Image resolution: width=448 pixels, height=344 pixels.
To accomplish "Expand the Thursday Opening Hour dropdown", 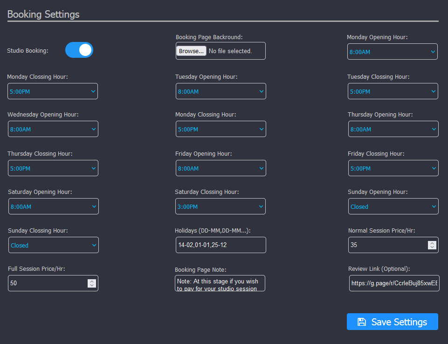I will [393, 129].
